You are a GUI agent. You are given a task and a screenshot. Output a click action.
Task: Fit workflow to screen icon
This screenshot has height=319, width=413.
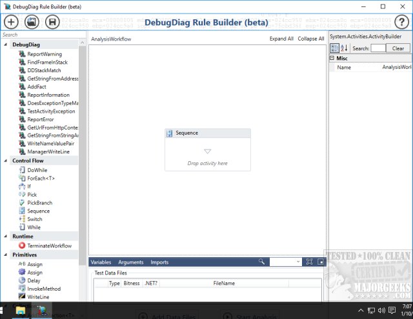(x=310, y=262)
